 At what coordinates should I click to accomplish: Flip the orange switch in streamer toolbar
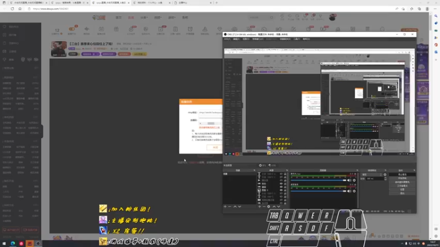tap(72, 29)
